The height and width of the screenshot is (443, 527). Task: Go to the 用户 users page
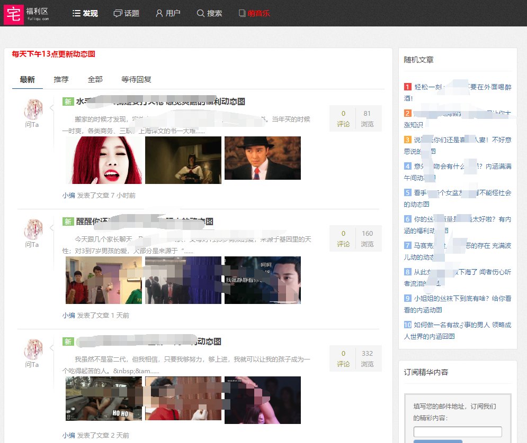[x=168, y=13]
